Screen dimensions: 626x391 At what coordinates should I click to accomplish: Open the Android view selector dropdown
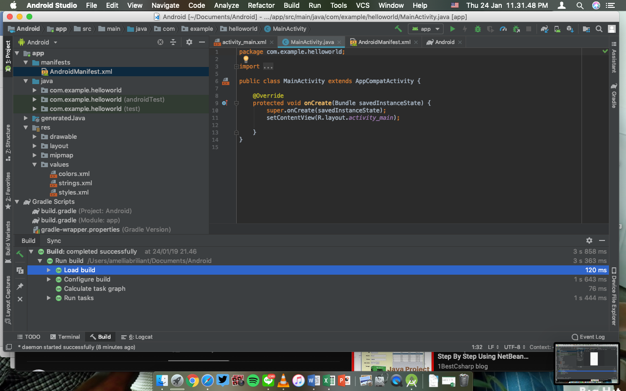[38, 43]
